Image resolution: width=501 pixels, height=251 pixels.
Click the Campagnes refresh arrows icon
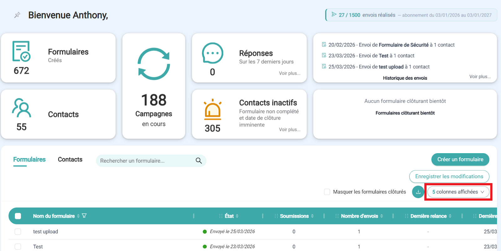coord(154,64)
